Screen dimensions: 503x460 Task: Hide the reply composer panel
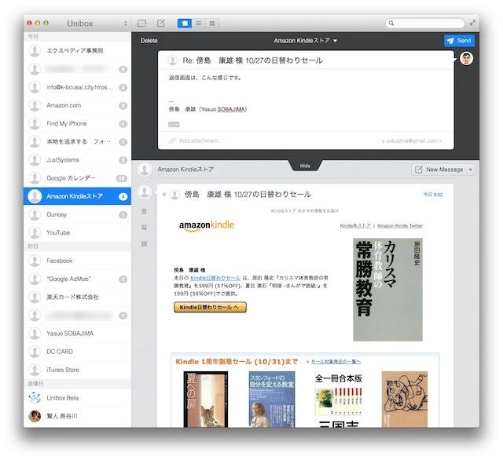point(305,166)
